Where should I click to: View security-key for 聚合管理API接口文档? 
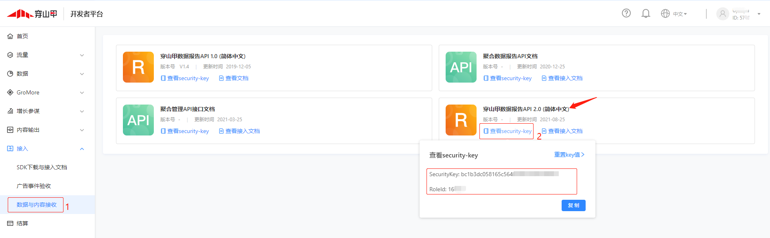point(185,131)
